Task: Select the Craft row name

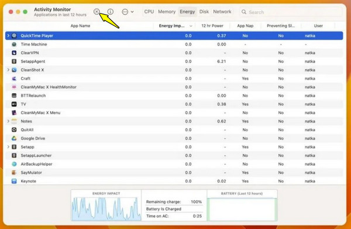Action: tap(26, 78)
